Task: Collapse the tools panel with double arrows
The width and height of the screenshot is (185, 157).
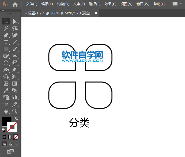Action: point(3,10)
